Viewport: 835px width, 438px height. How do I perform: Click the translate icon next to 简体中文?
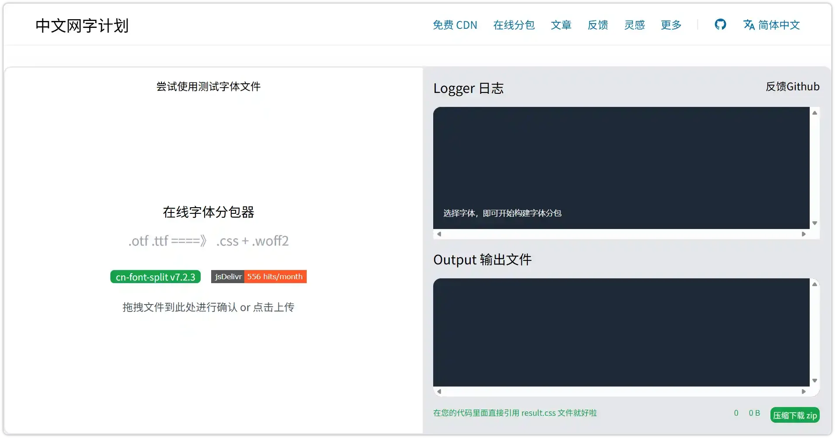coord(749,25)
